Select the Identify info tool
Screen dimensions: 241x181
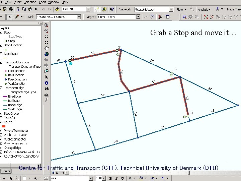[x=47, y=83]
